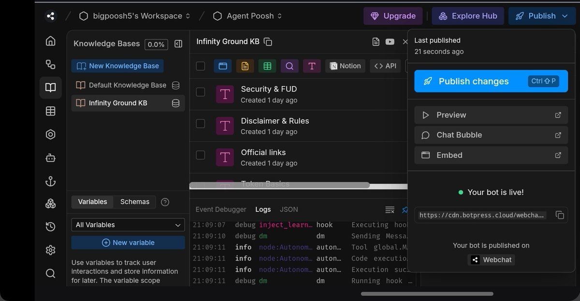Open the document icon beside Infinity Ground KB

pyautogui.click(x=376, y=42)
